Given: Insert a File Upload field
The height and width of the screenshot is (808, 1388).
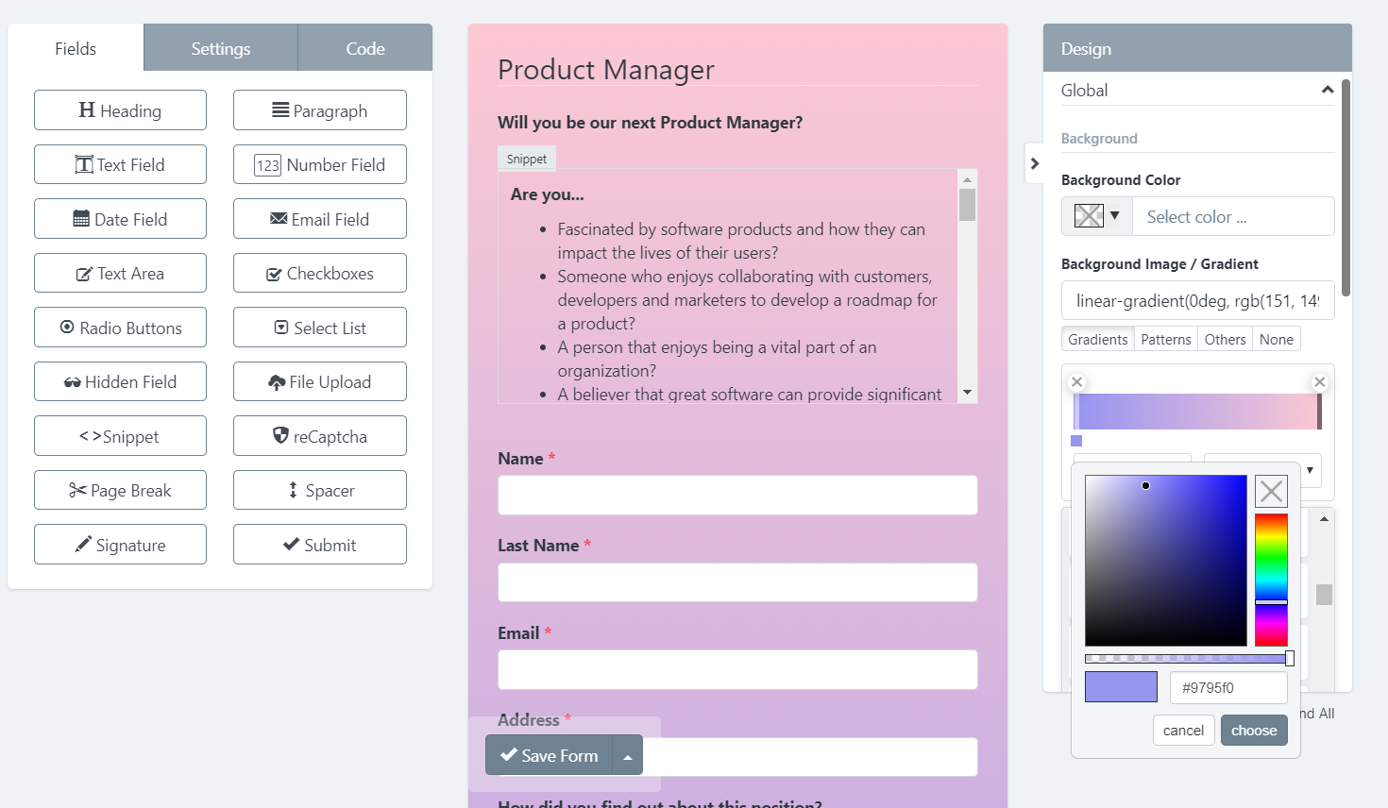Looking at the screenshot, I should click(319, 382).
